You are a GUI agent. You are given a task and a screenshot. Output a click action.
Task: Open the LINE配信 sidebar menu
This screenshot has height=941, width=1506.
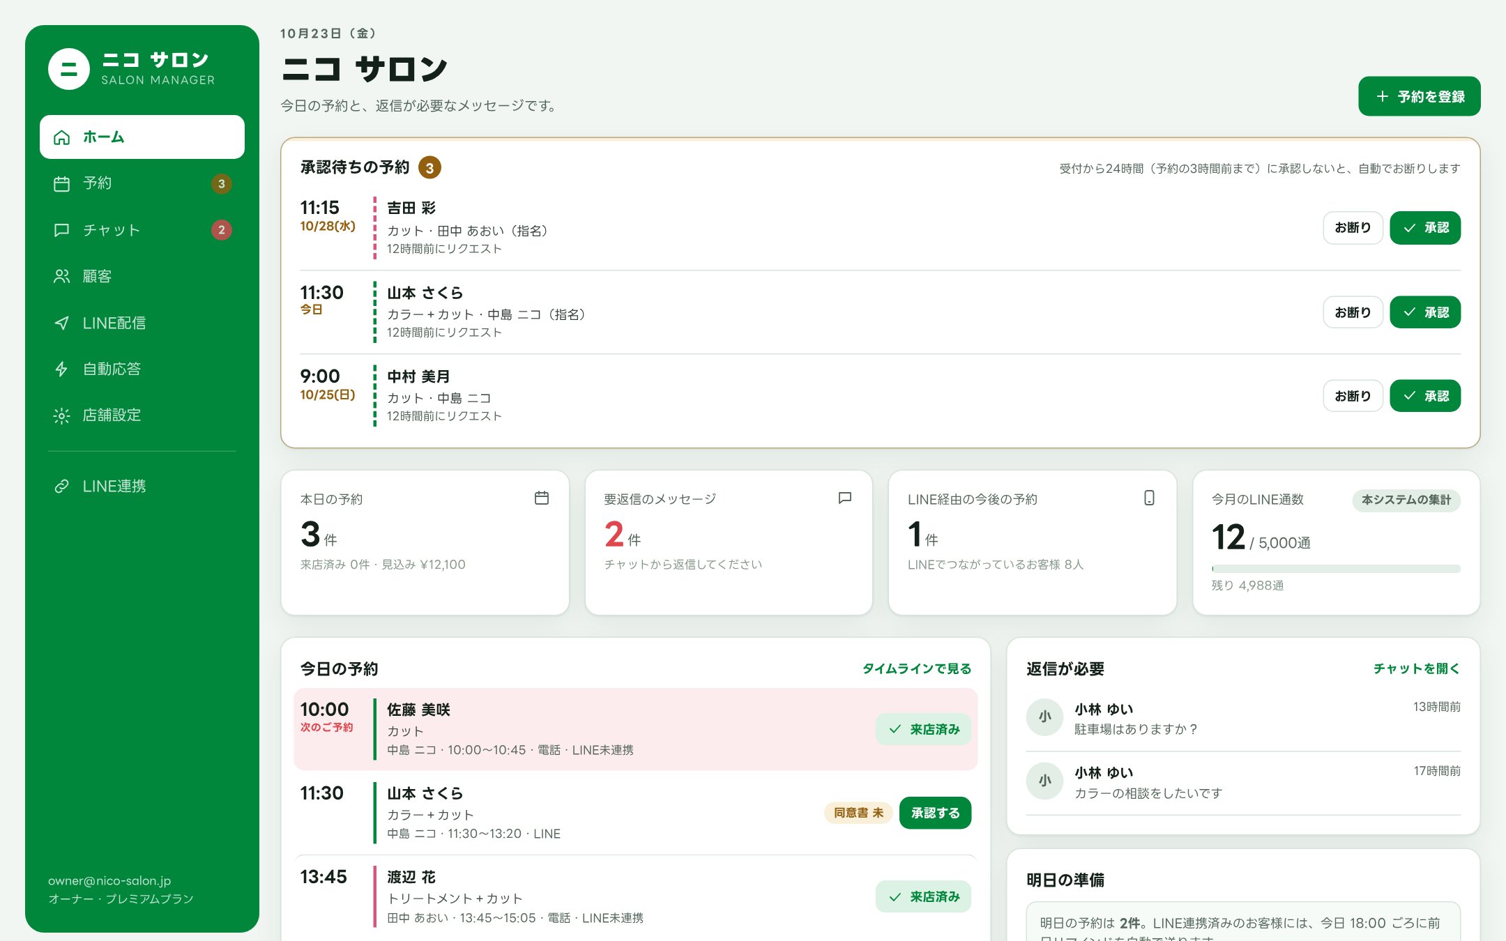[x=142, y=323]
